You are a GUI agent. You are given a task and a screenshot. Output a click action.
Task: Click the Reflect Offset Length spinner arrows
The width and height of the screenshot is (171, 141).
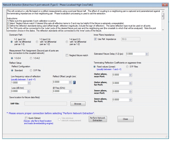click(x=71, y=82)
